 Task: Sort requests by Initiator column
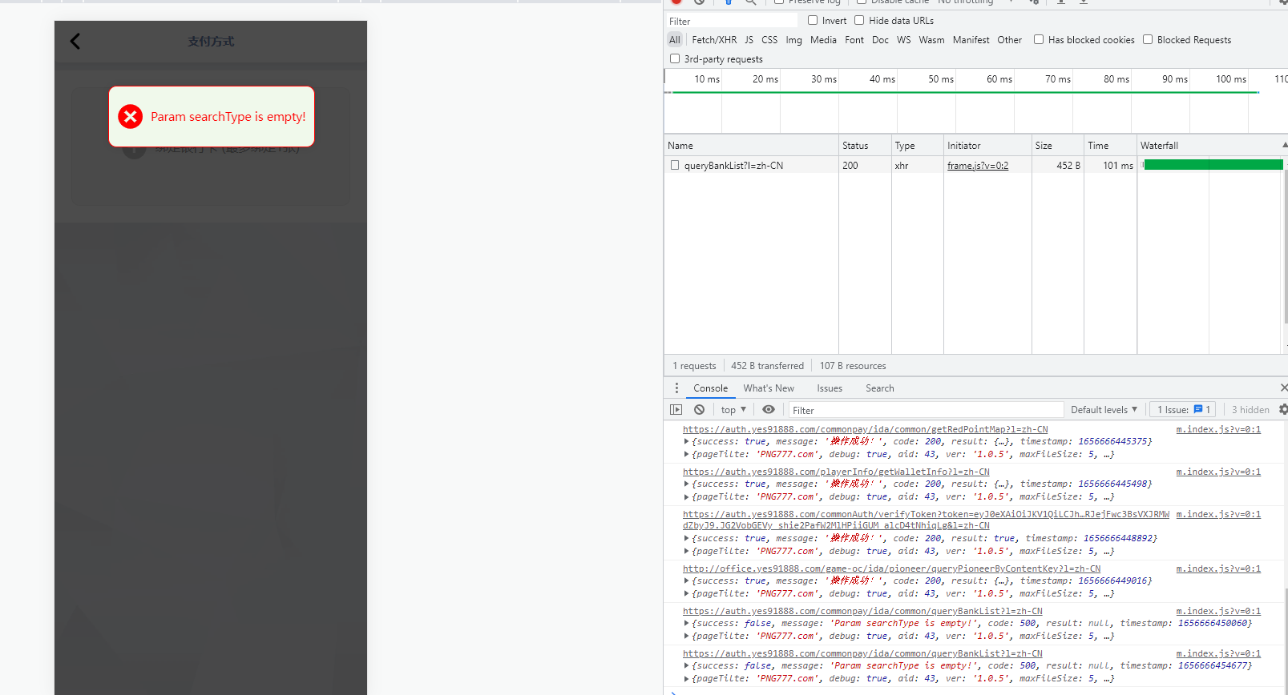tap(987, 146)
